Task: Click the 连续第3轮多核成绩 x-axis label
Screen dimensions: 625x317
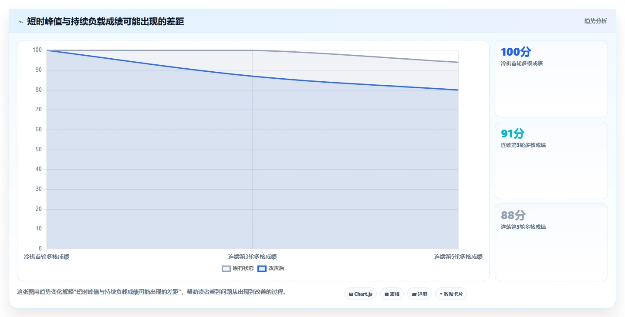Action: [252, 257]
